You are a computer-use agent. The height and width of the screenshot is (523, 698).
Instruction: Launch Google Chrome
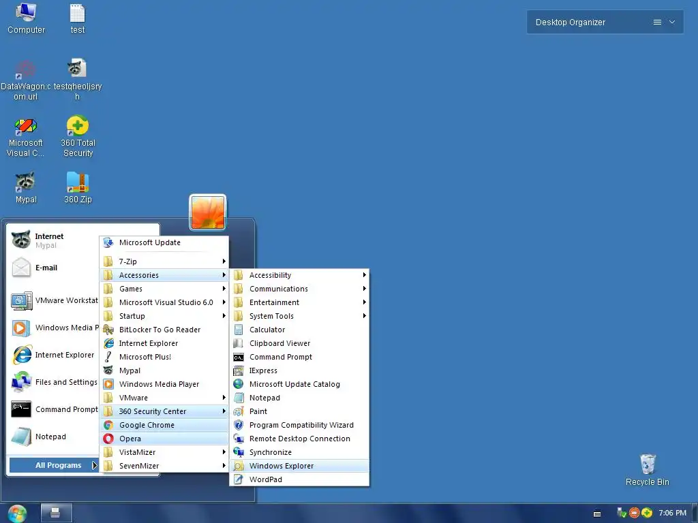point(164,425)
